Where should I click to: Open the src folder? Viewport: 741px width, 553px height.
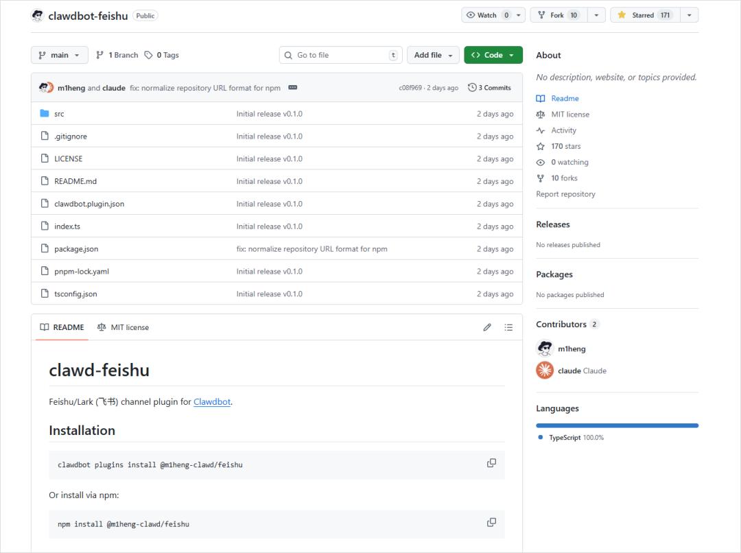[59, 114]
